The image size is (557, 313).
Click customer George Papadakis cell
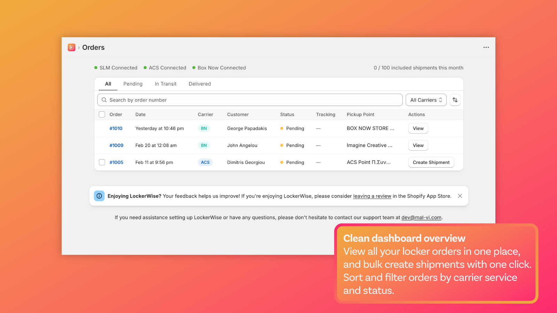click(247, 128)
